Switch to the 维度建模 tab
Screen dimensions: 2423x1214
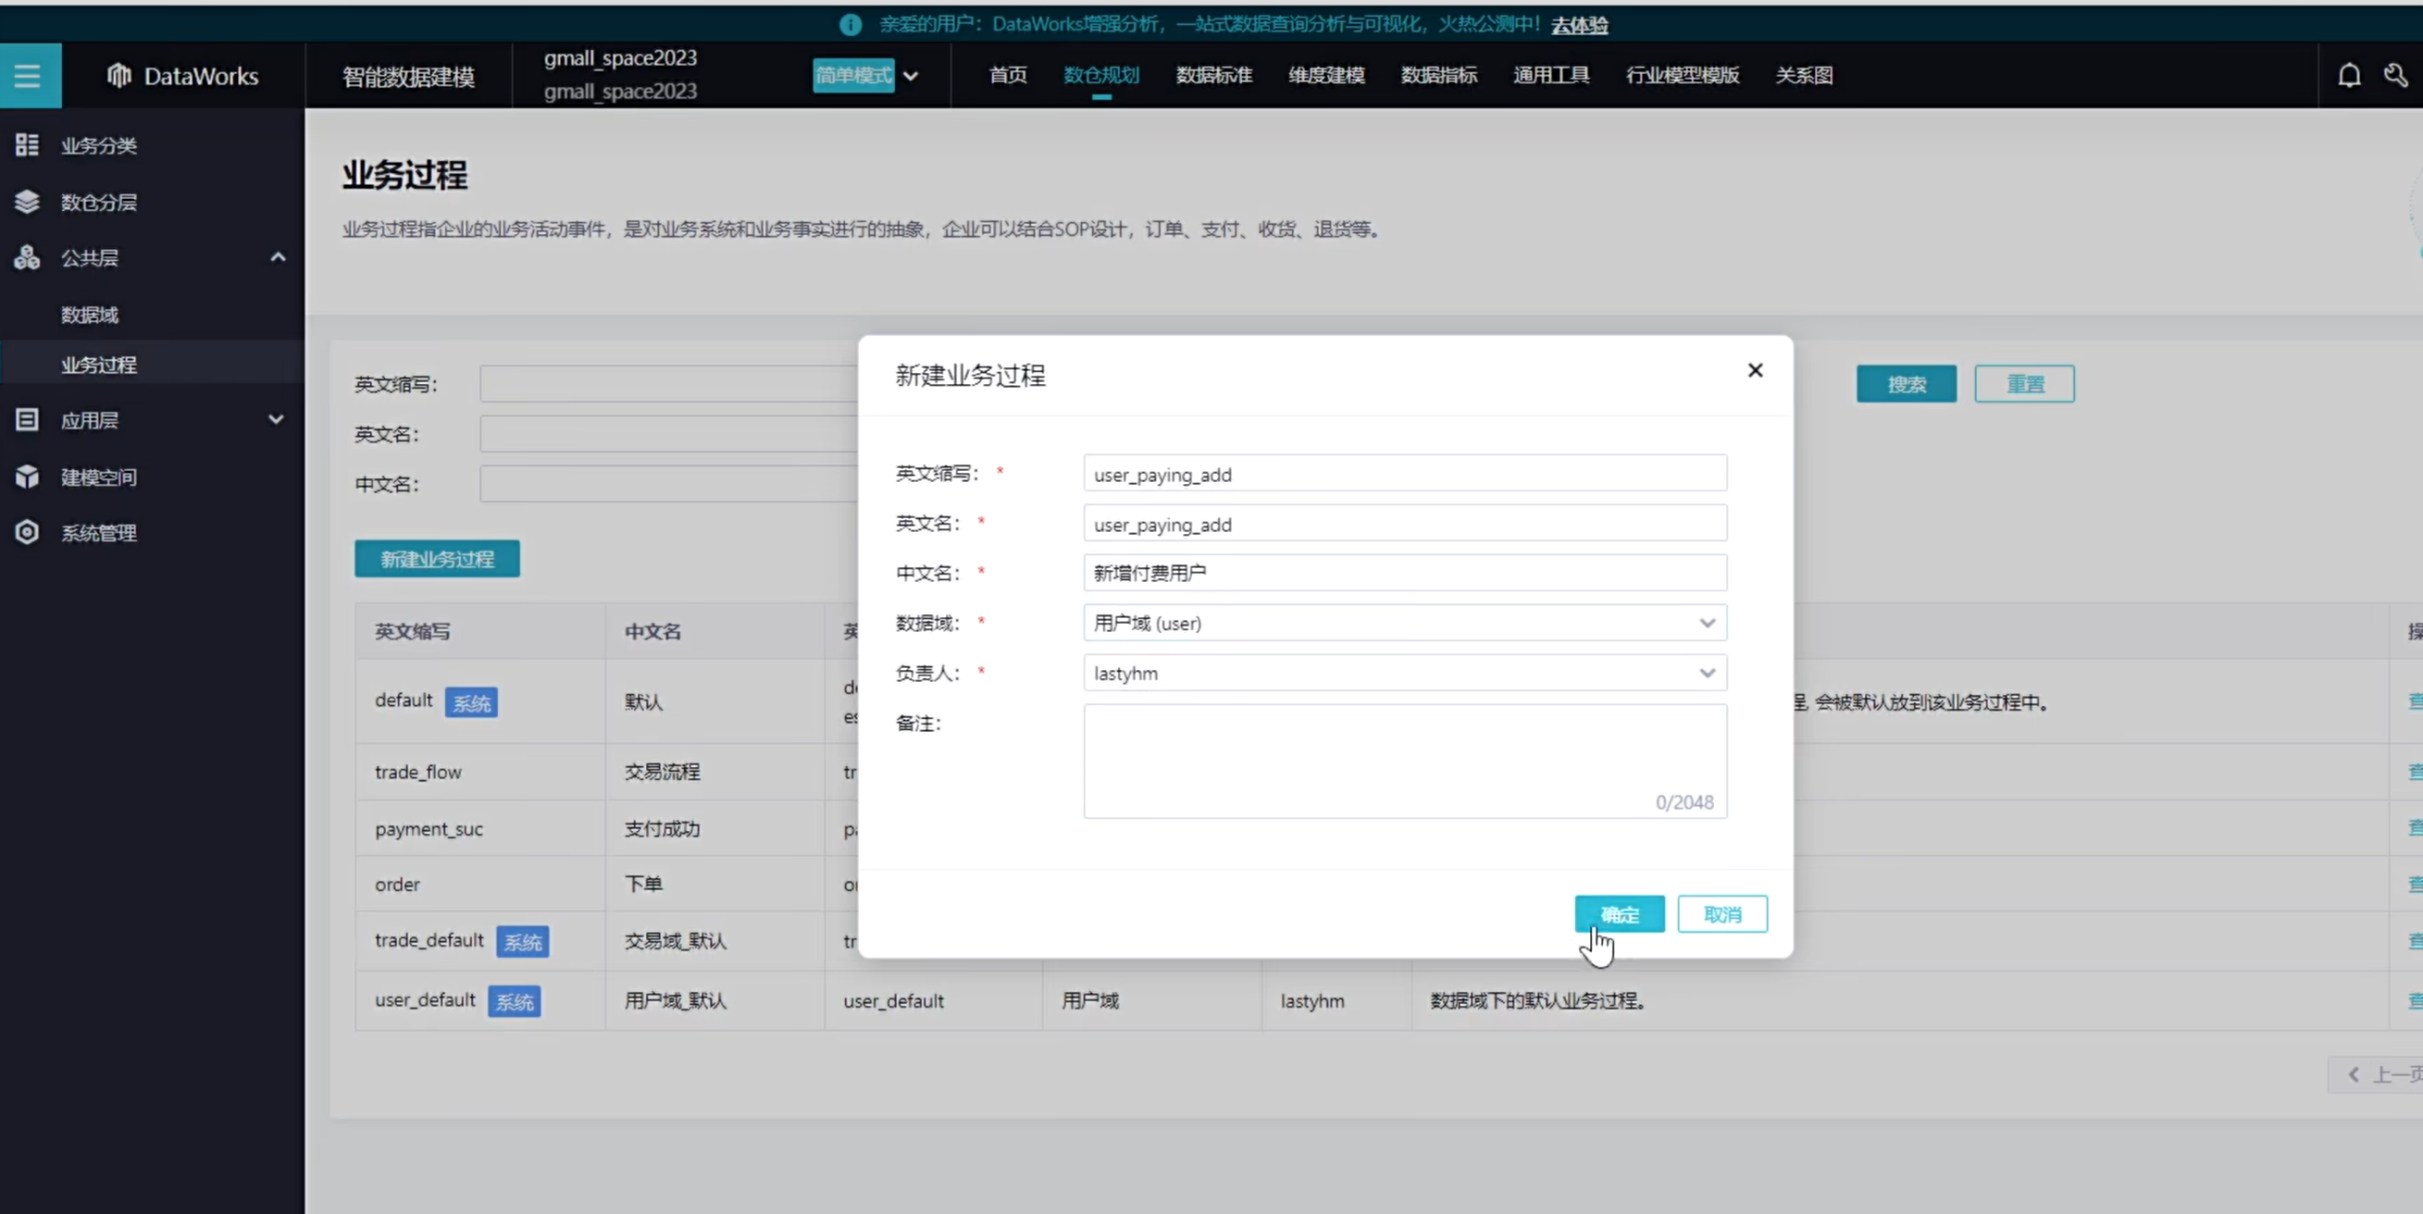tap(1326, 75)
